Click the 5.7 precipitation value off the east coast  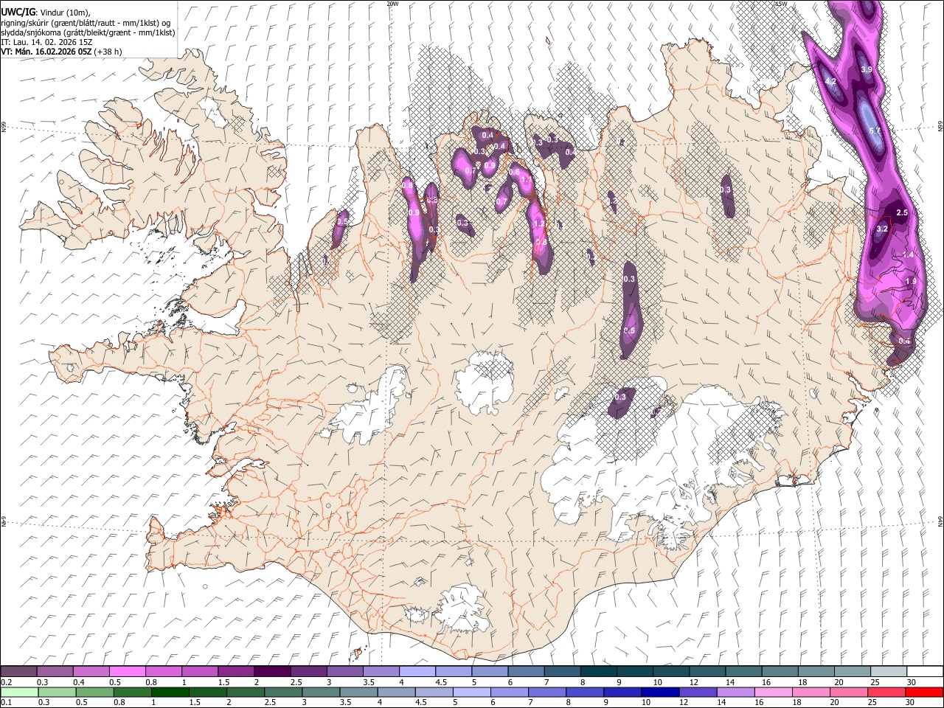(x=875, y=131)
